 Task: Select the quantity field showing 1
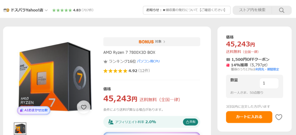[x=269, y=83]
